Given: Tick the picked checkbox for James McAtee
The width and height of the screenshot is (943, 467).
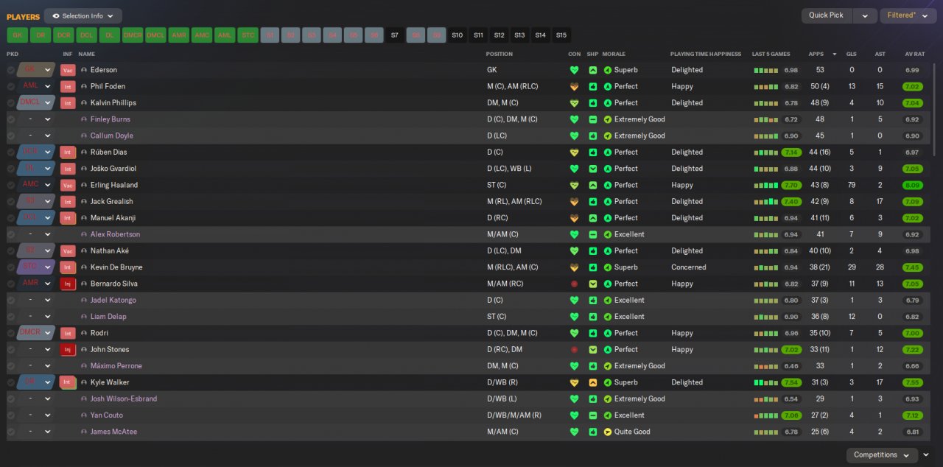Looking at the screenshot, I should click(11, 432).
